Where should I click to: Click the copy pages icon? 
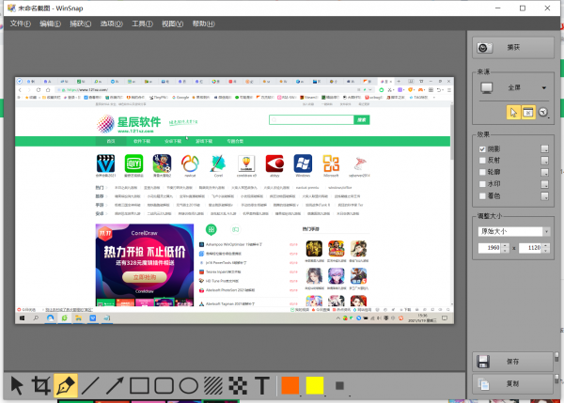coord(483,384)
